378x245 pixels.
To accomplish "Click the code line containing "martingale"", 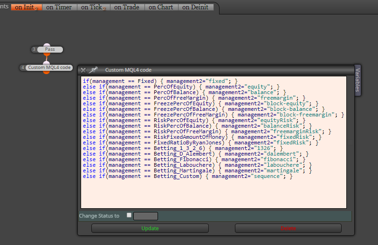I will pos(198,170).
